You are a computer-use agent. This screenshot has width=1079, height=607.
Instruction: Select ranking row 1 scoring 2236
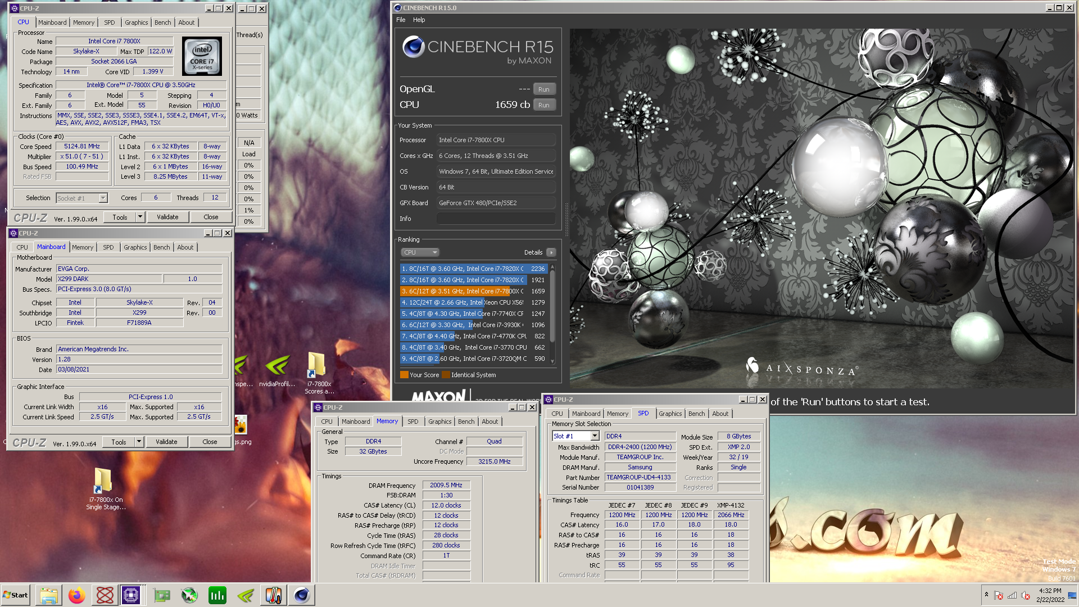click(x=474, y=269)
